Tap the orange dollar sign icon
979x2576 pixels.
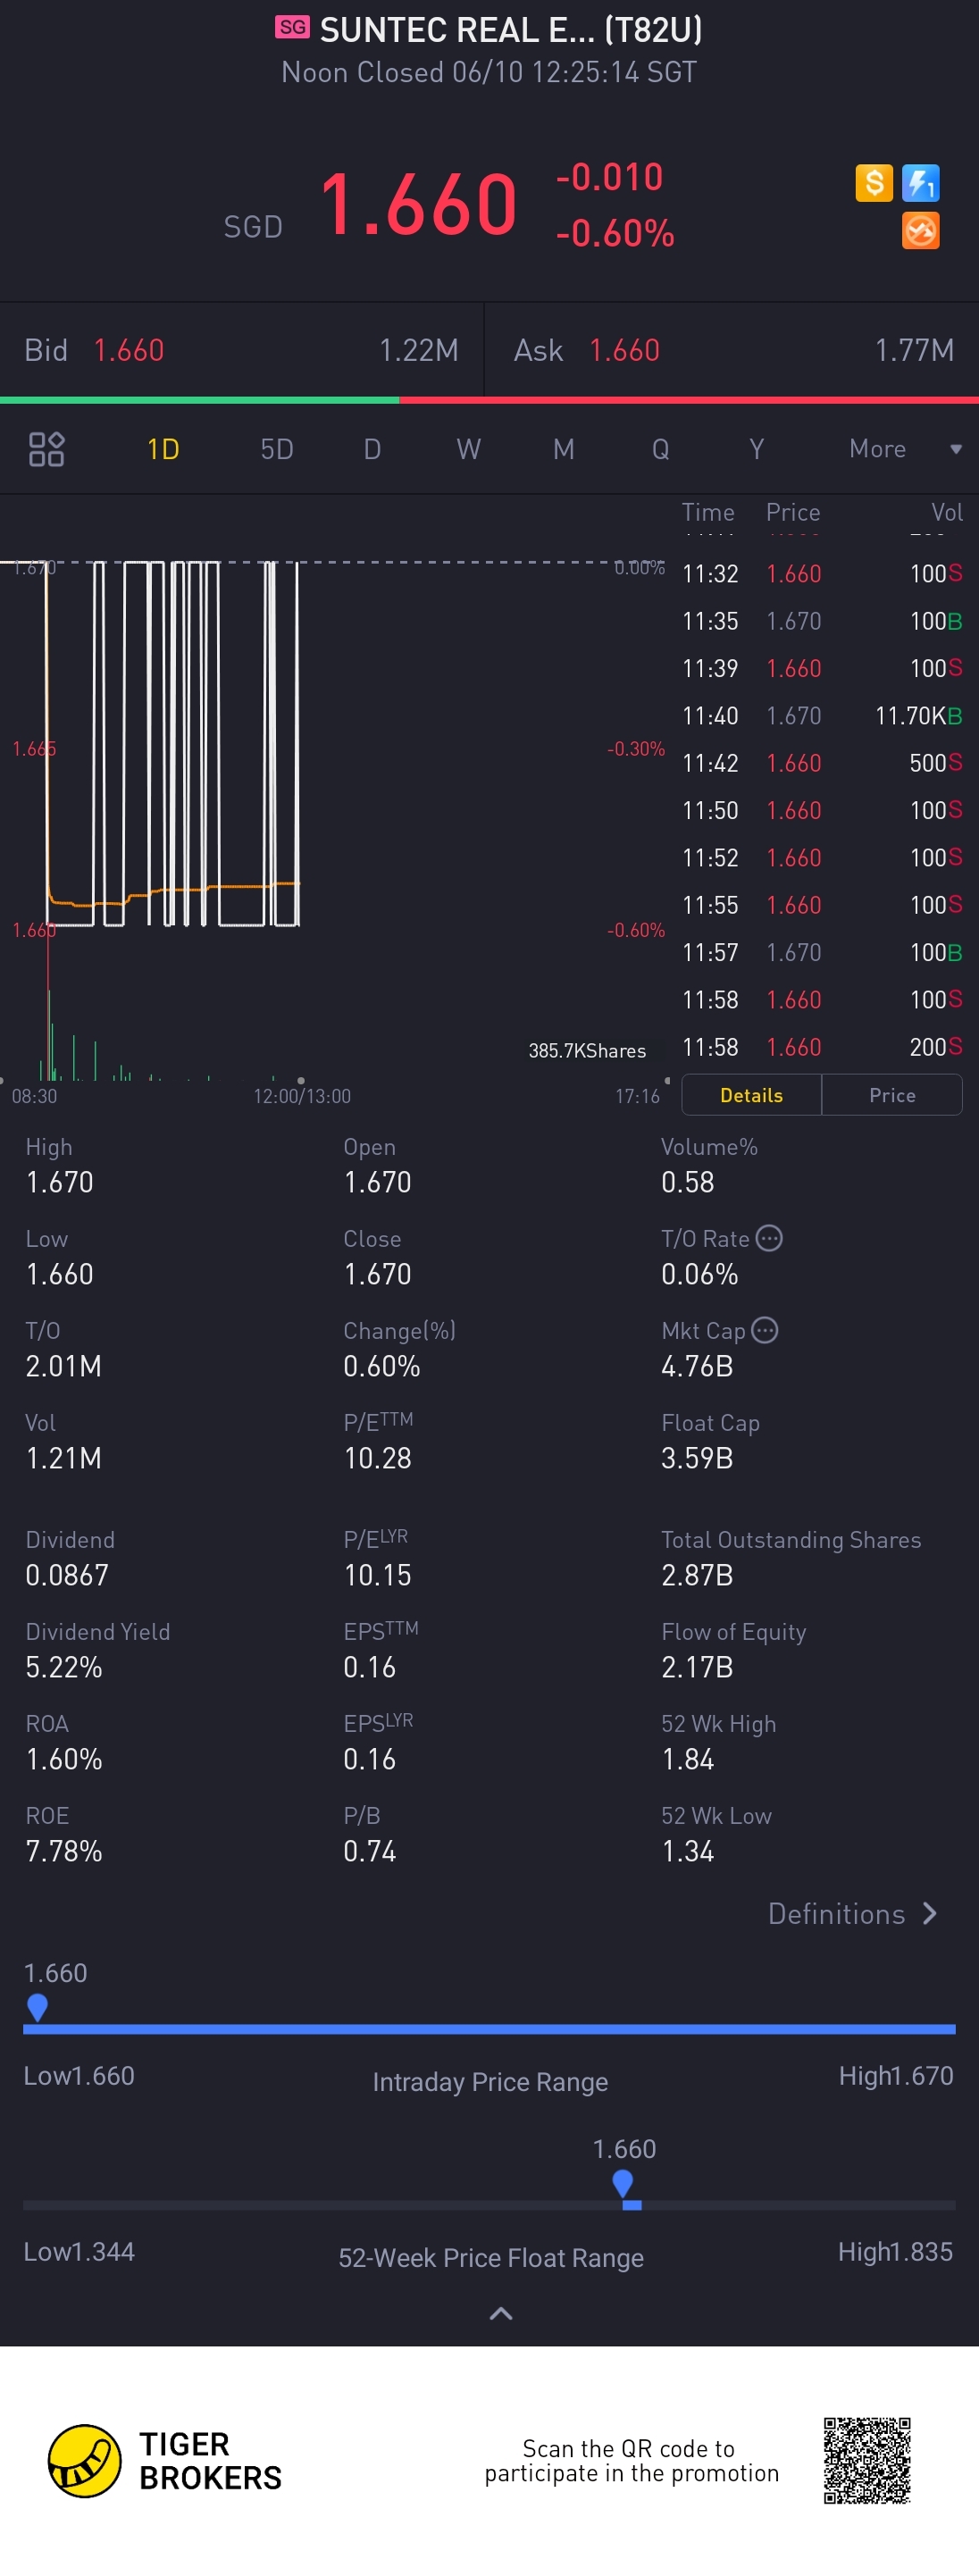(873, 183)
